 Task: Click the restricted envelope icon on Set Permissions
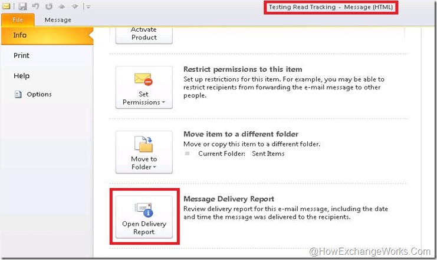pyautogui.click(x=143, y=79)
